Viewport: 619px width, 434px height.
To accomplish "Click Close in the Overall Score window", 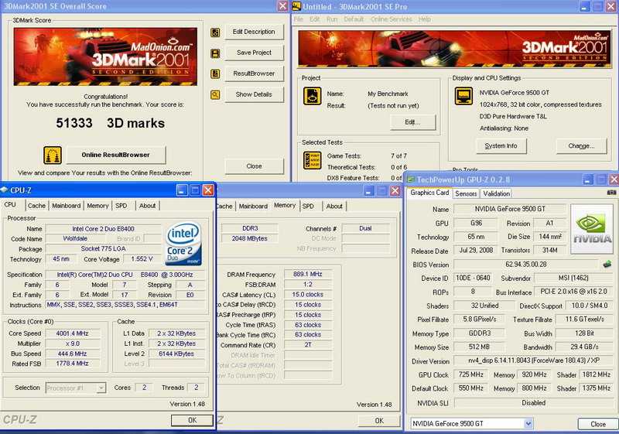I will tap(254, 166).
